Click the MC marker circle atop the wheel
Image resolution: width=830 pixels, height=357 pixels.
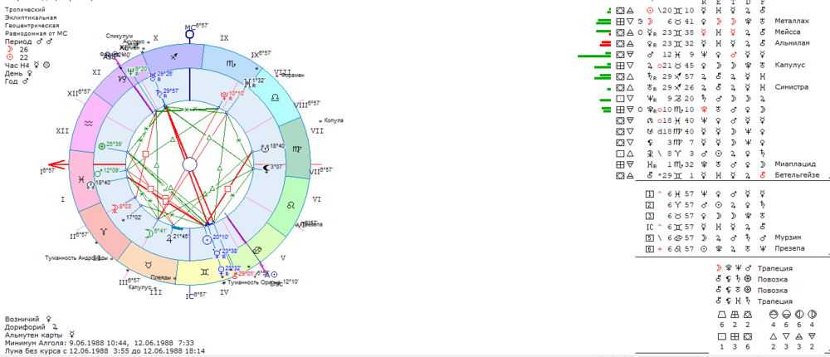point(189,34)
